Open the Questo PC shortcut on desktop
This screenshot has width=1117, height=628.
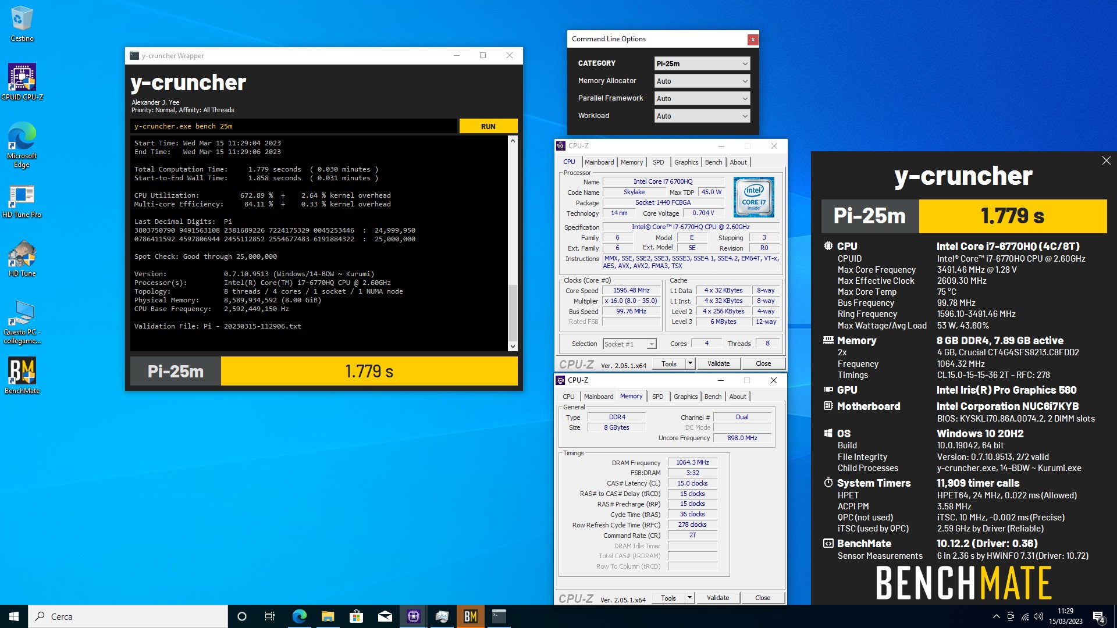(22, 322)
